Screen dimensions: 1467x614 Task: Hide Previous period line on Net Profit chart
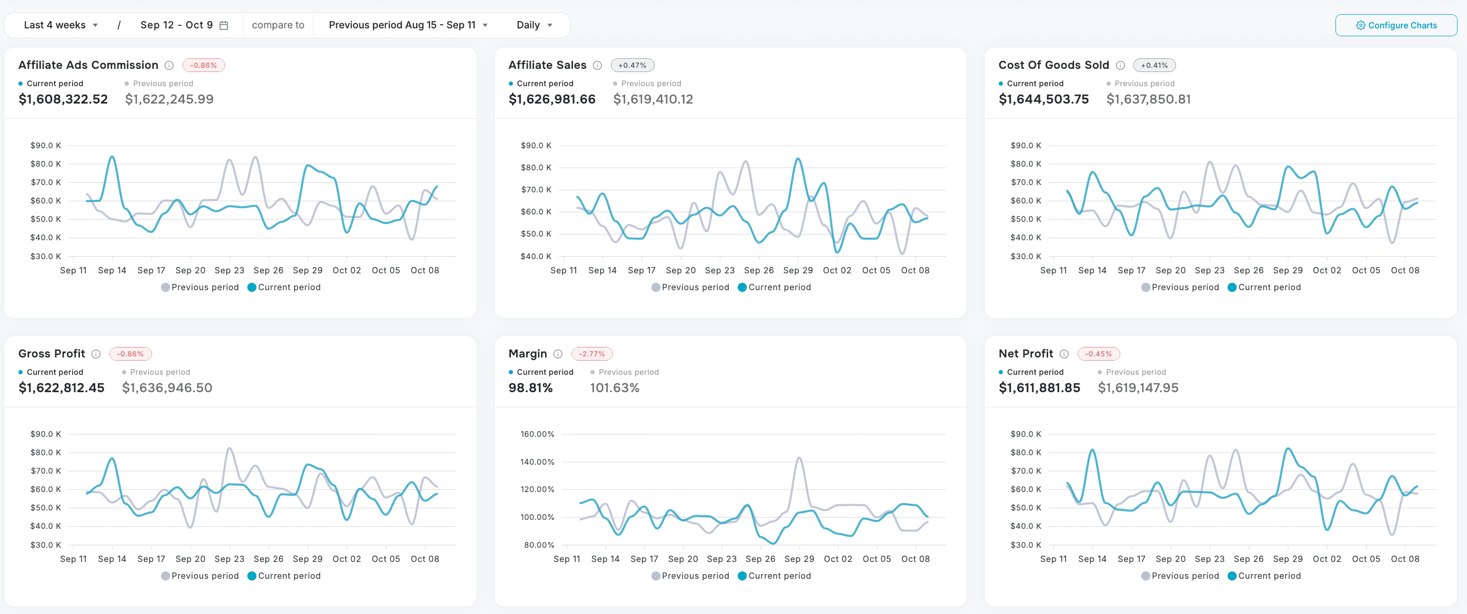tap(1180, 575)
